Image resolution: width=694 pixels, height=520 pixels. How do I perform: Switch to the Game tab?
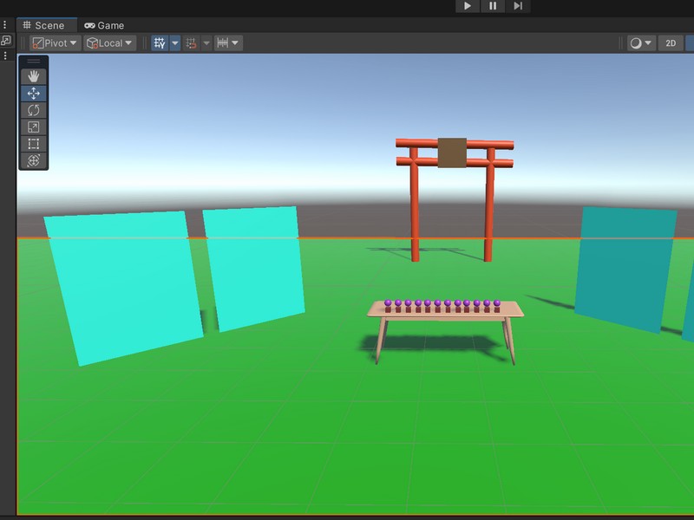(x=104, y=25)
